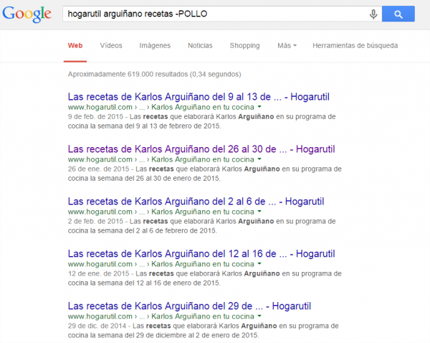This screenshot has height=343, width=430.
Task: Select the Shopping tab
Action: (244, 45)
